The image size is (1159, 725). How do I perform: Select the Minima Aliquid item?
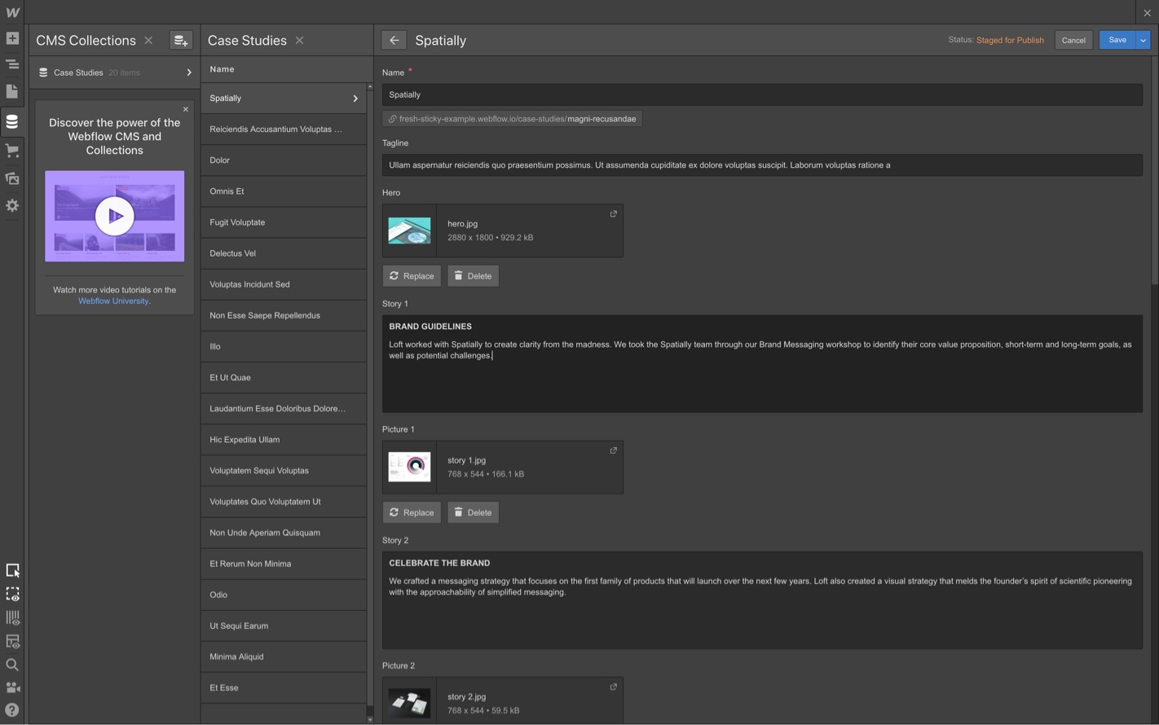click(284, 657)
